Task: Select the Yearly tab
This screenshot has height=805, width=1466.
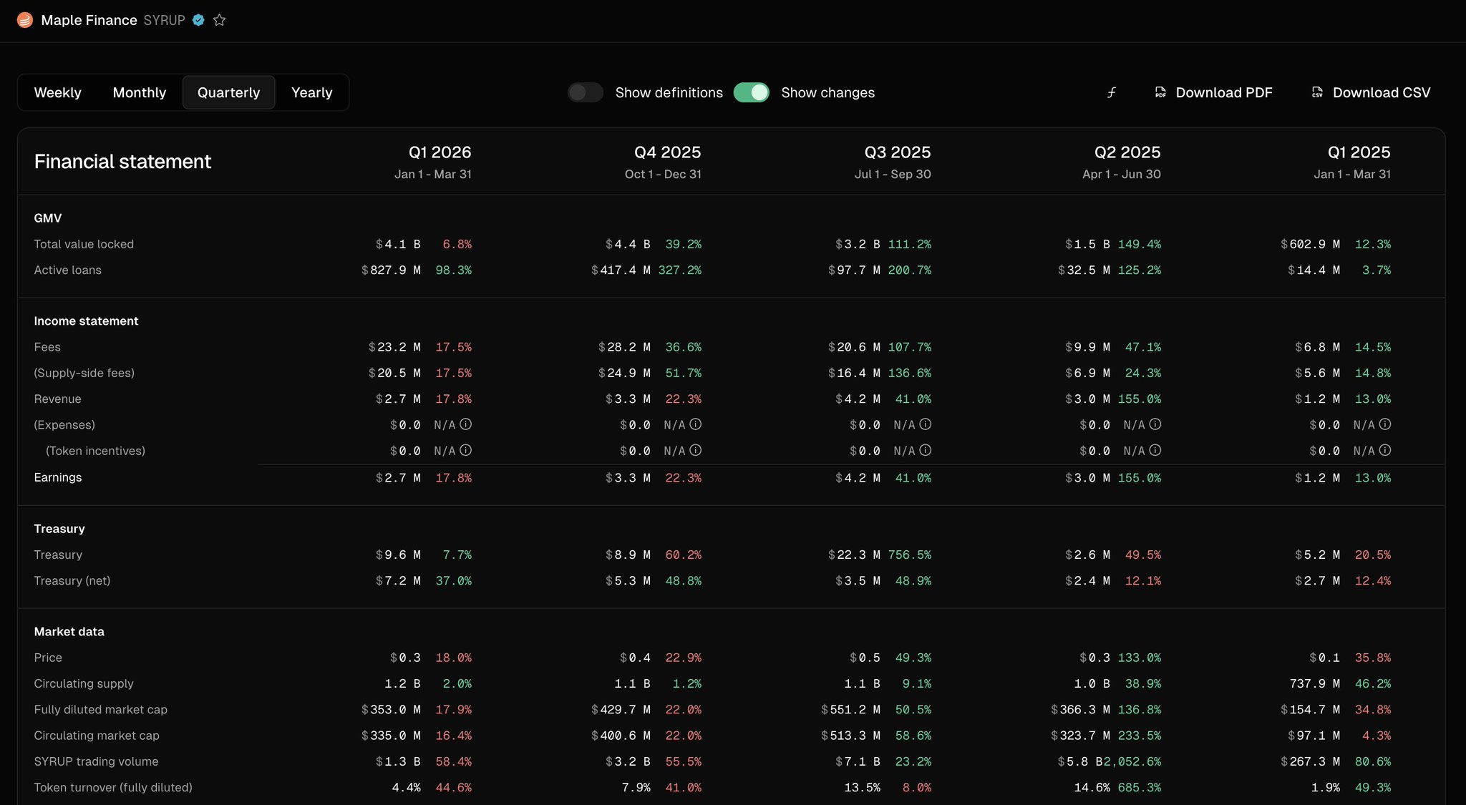Action: click(x=311, y=92)
